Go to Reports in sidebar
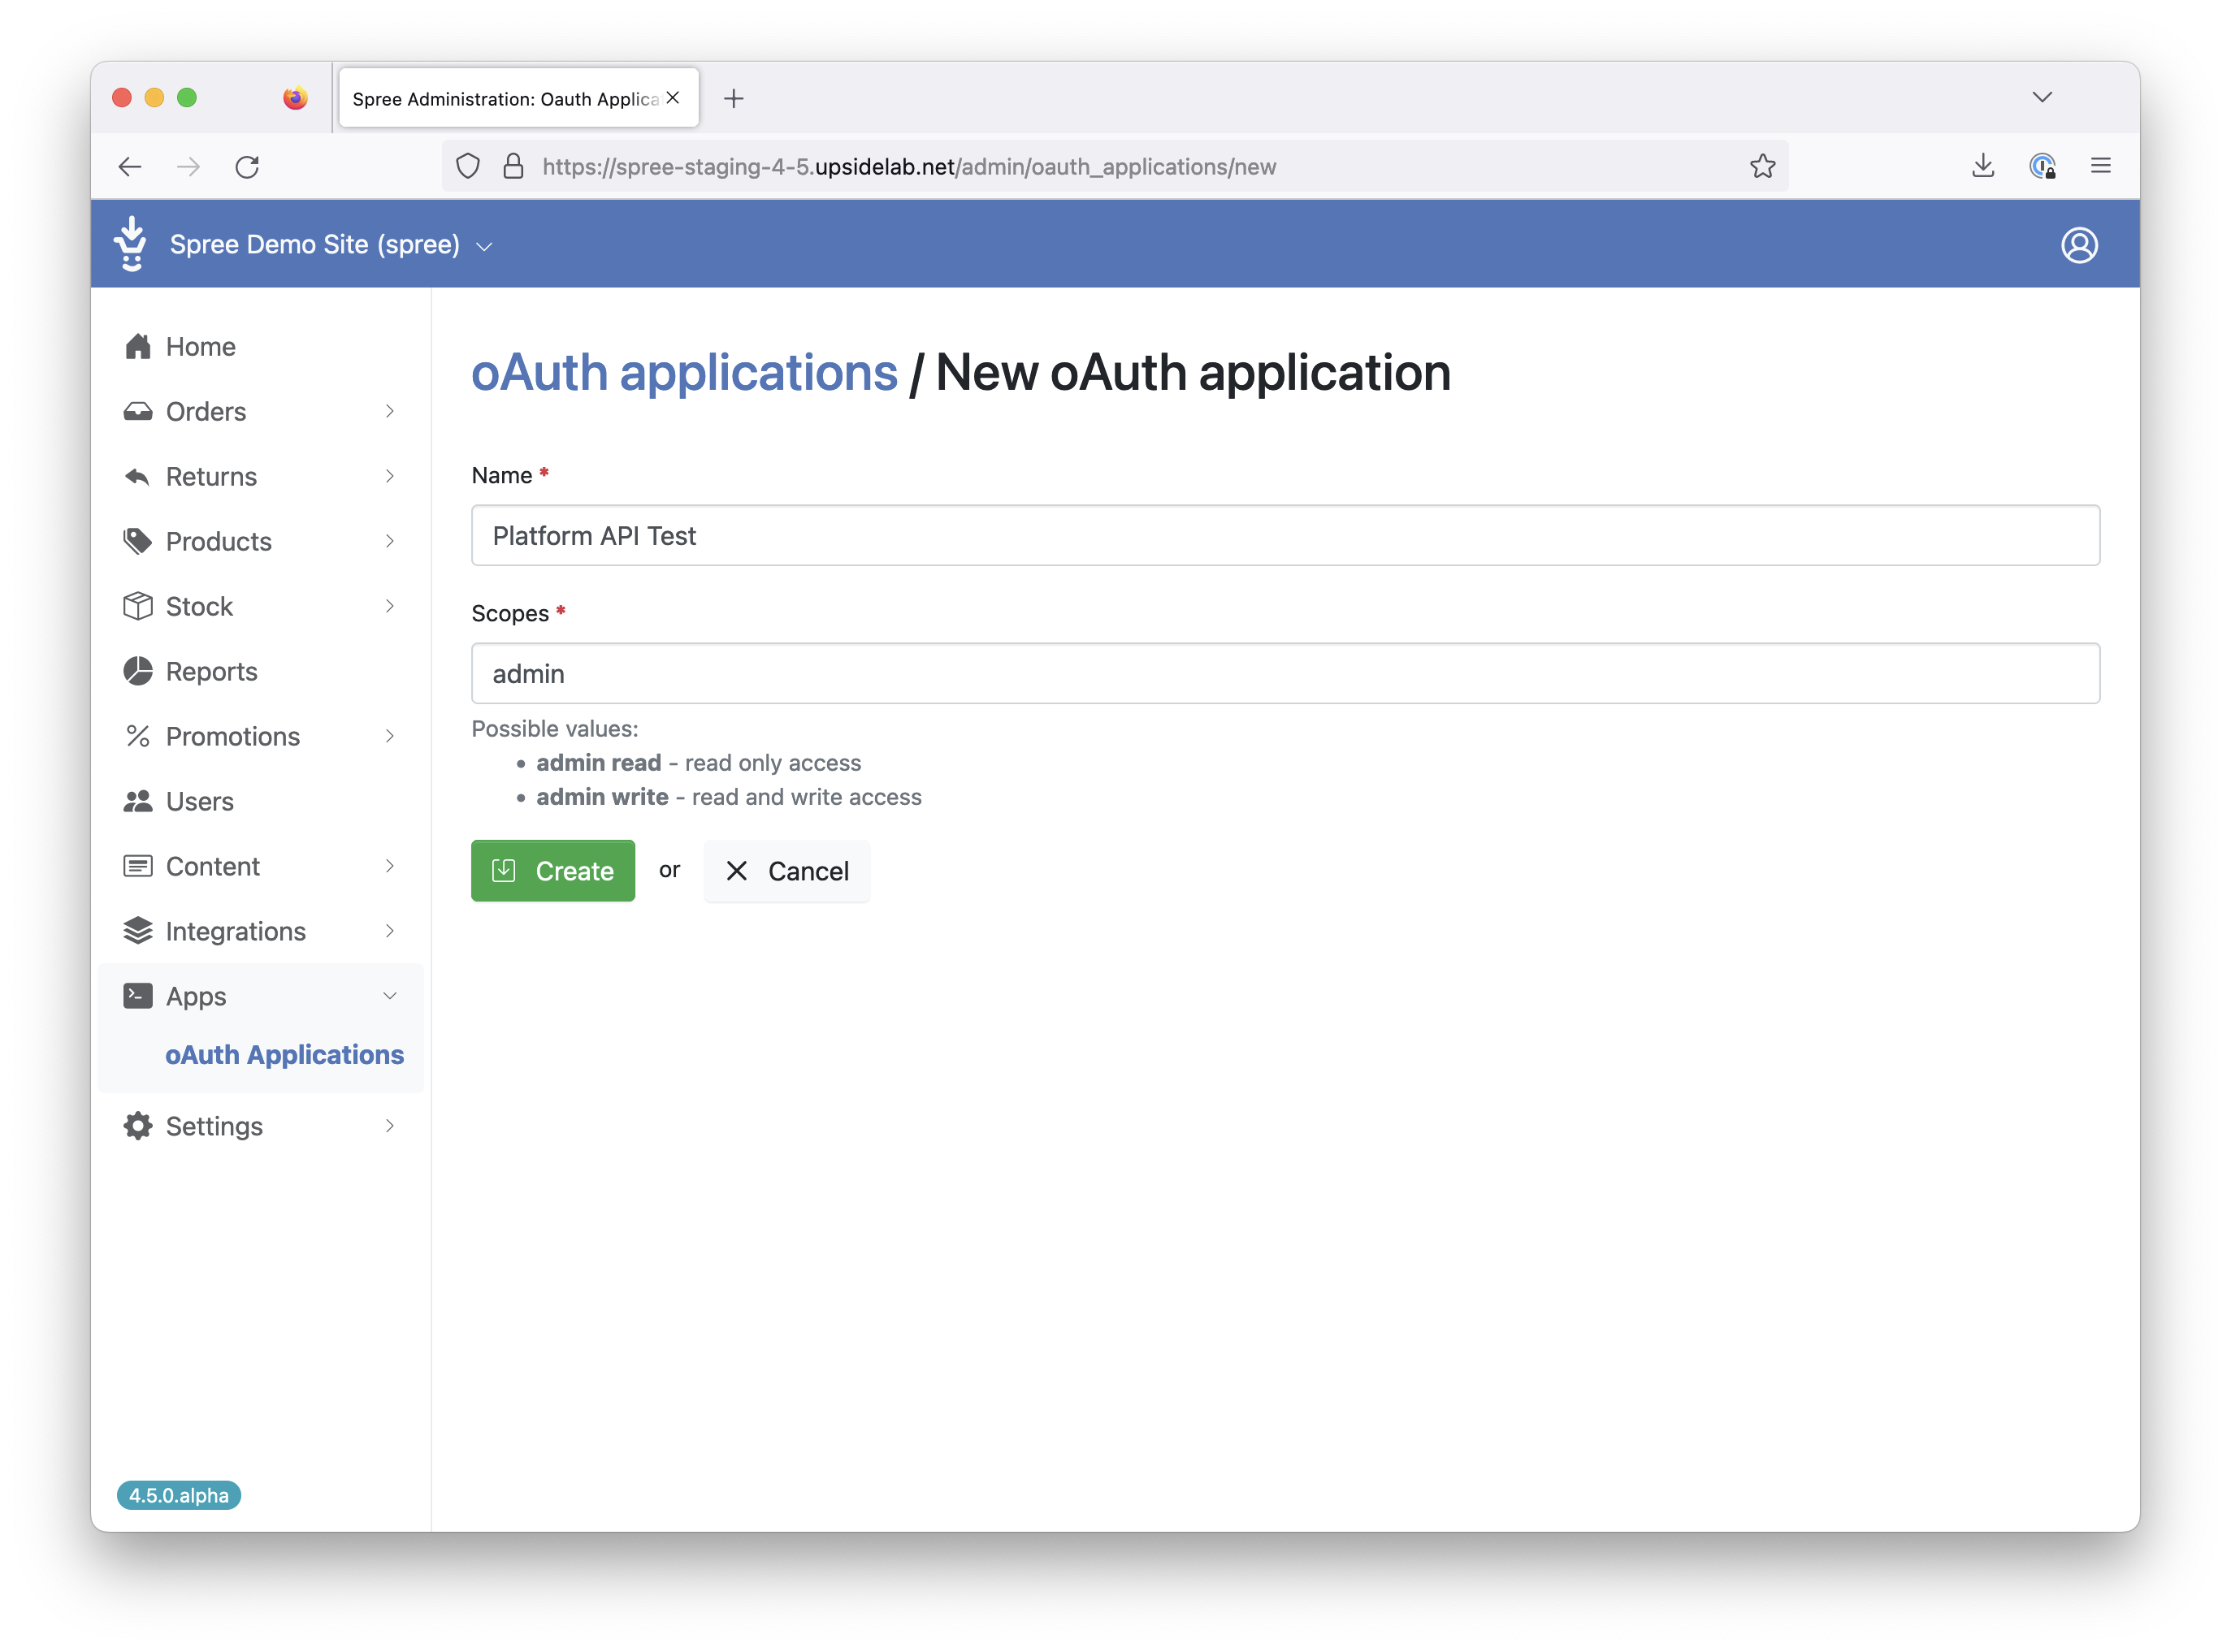2231x1652 pixels. click(x=211, y=671)
